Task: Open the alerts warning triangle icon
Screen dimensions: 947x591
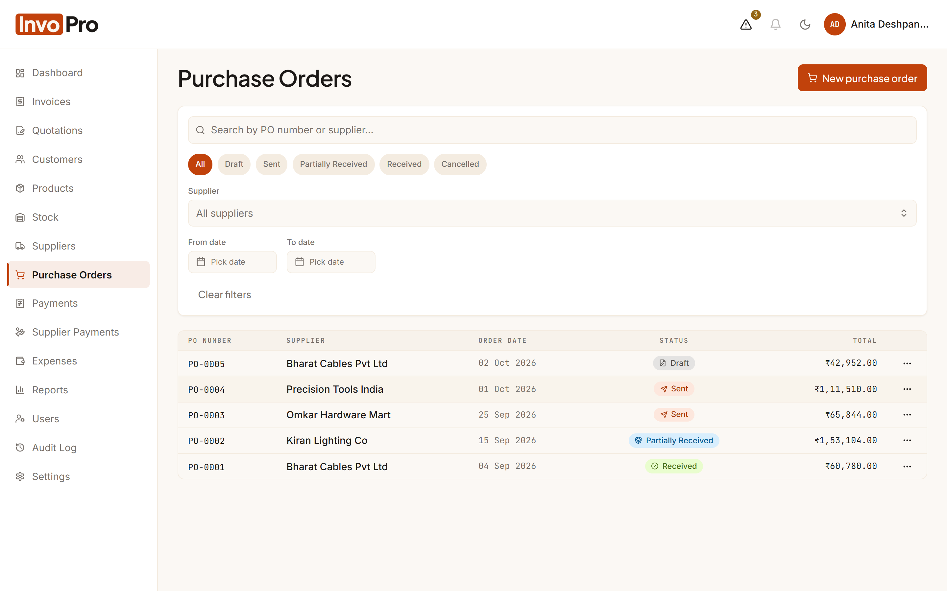Action: click(746, 25)
